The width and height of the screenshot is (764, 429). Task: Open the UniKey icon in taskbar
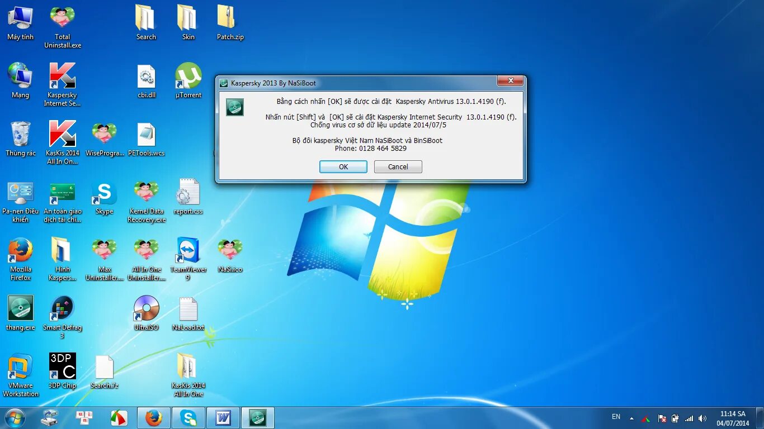(x=84, y=417)
